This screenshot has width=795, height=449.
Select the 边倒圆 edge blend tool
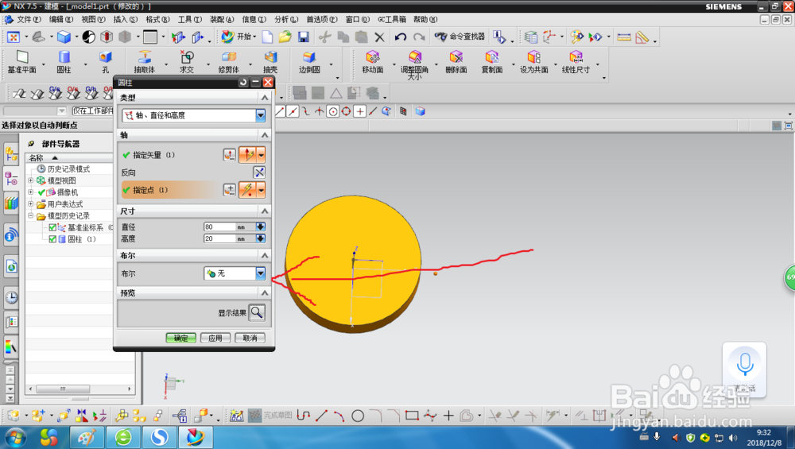(x=309, y=62)
